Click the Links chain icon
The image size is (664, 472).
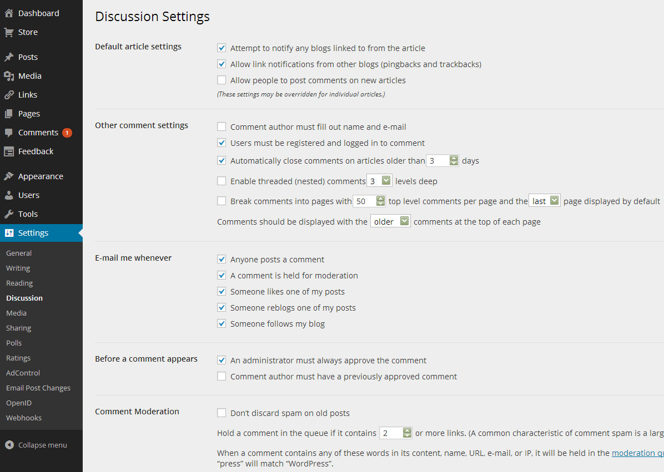click(9, 95)
